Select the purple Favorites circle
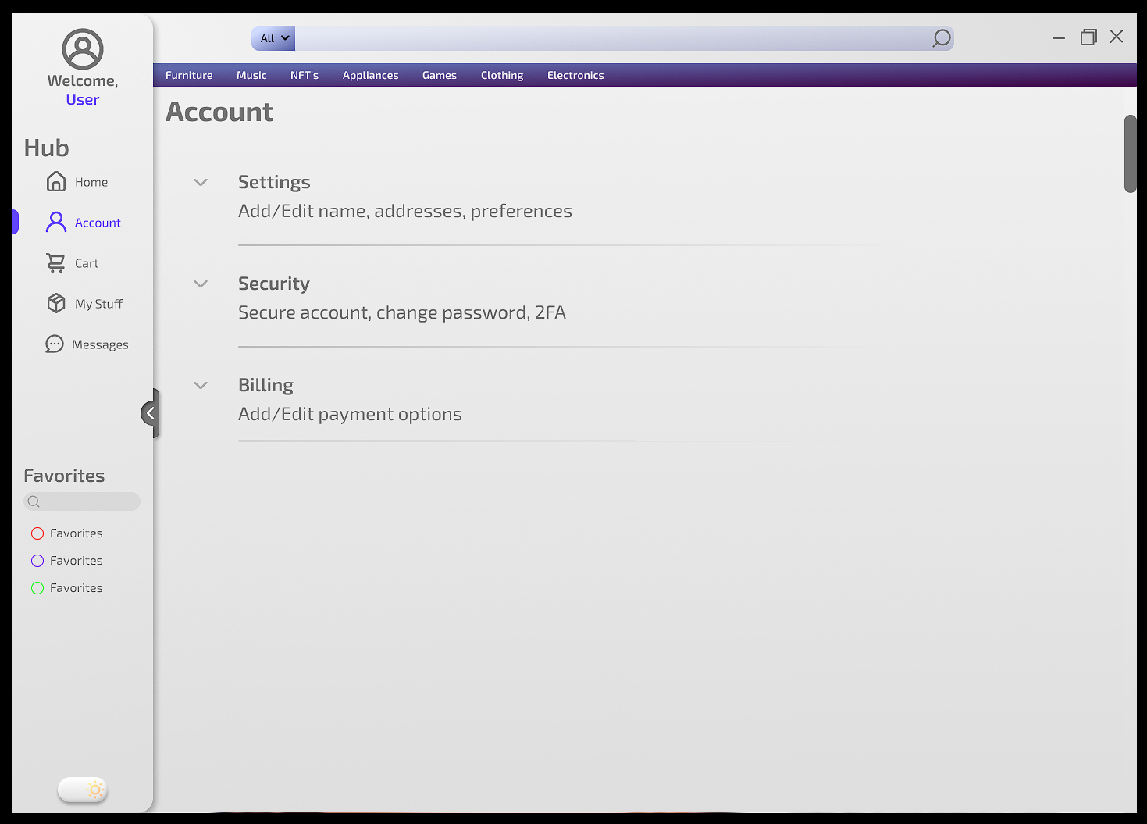Screen dimensions: 1147x824 pyautogui.click(x=37, y=561)
